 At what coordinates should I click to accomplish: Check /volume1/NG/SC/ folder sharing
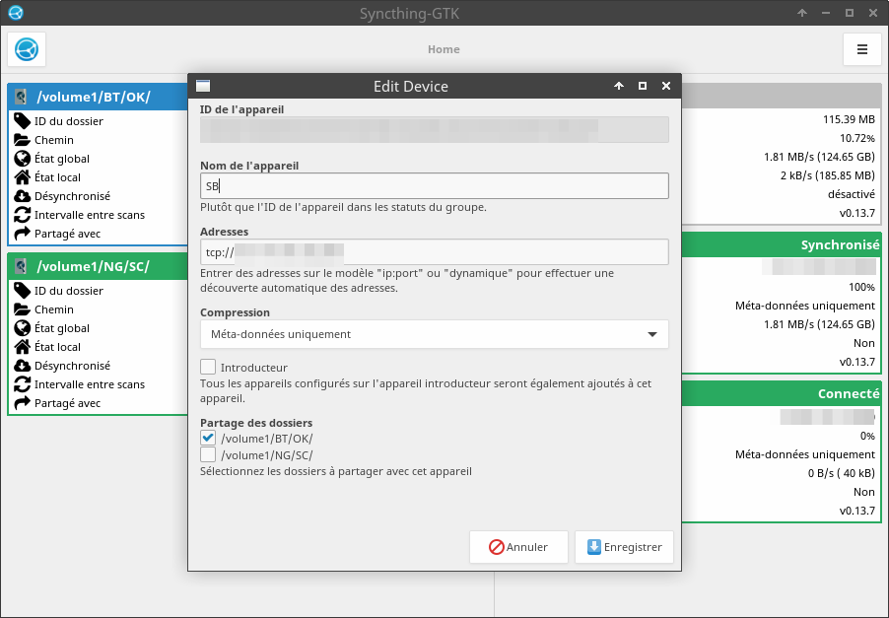click(208, 454)
